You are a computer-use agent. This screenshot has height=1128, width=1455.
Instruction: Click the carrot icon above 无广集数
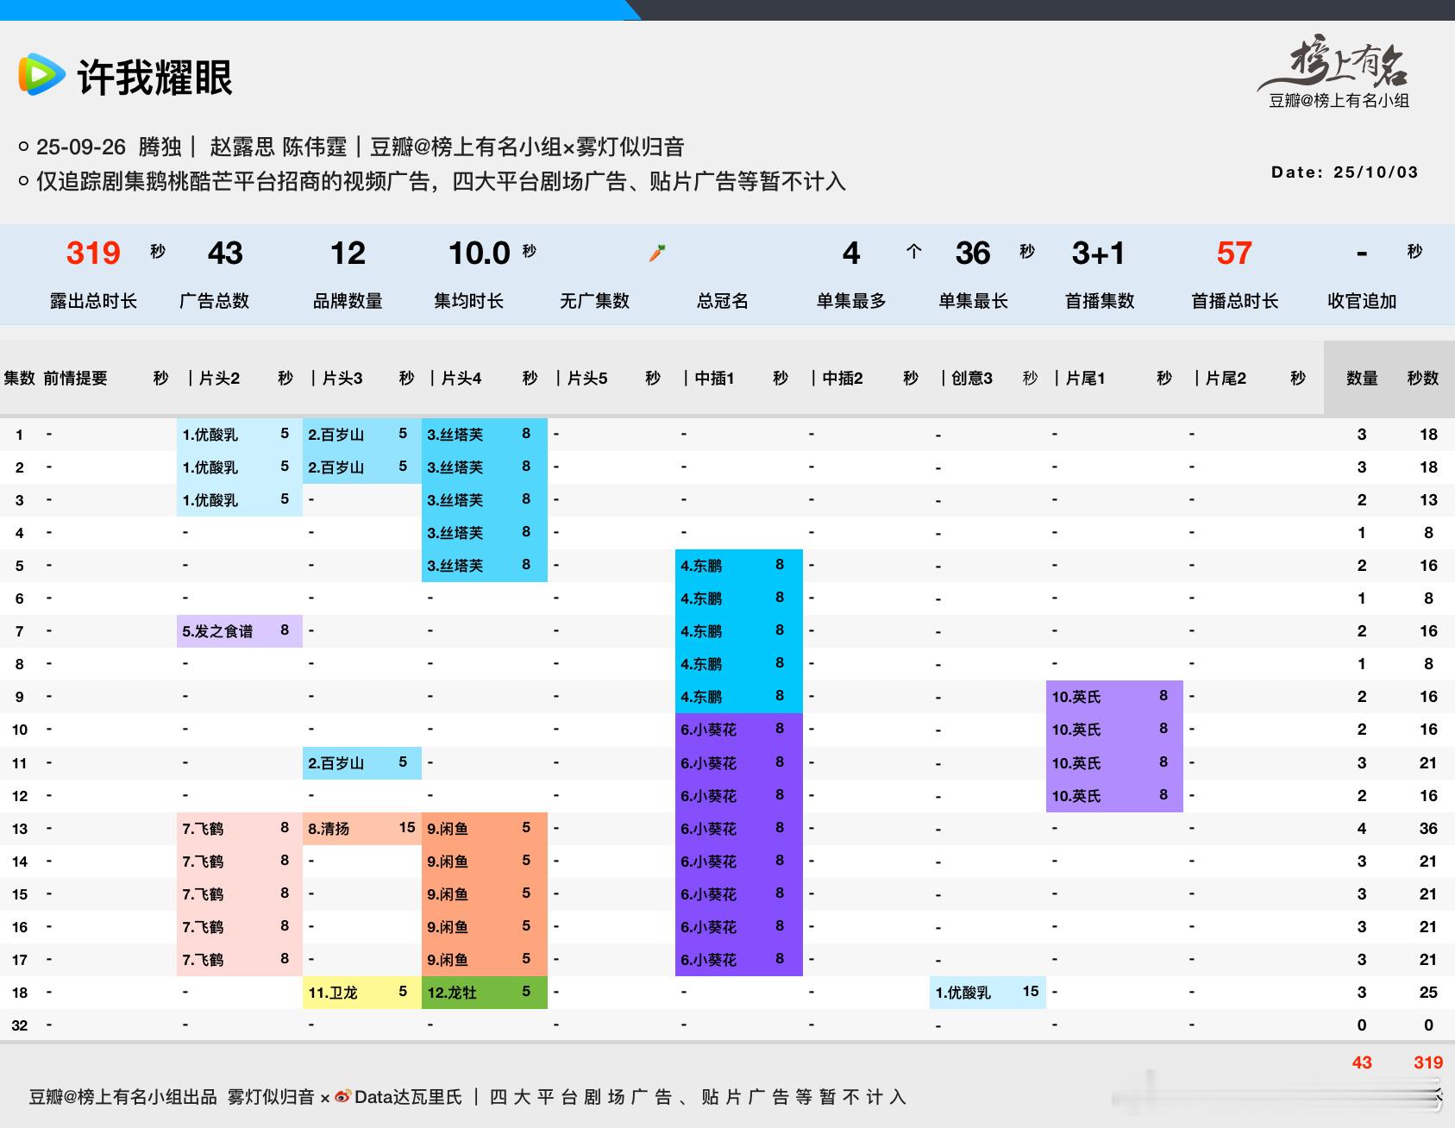click(657, 253)
